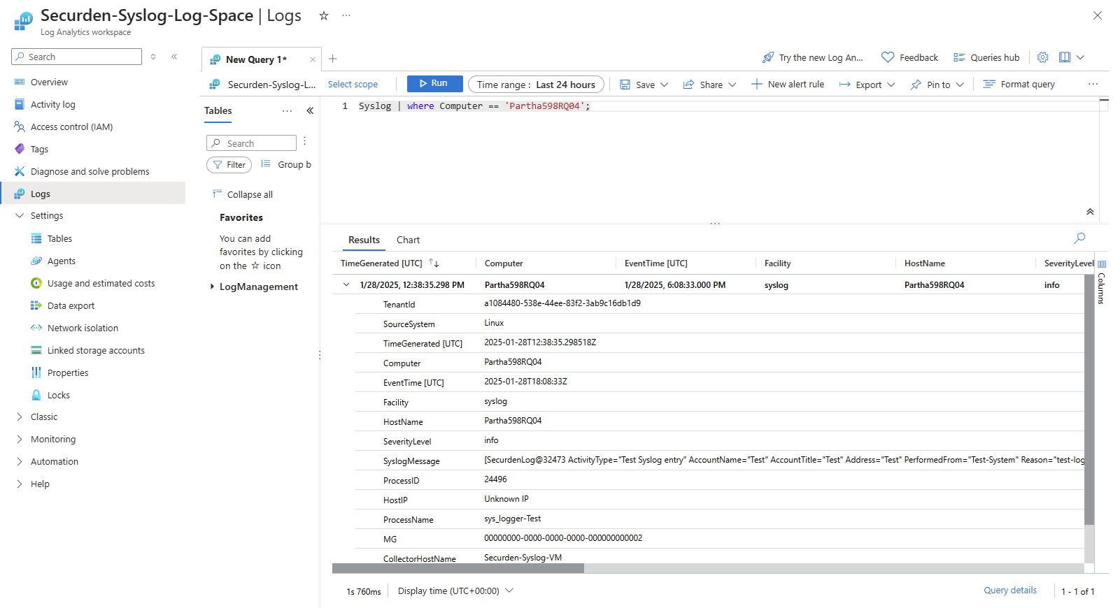The height and width of the screenshot is (608, 1120).
Task: Expand the LogManagement tree node
Action: [212, 287]
